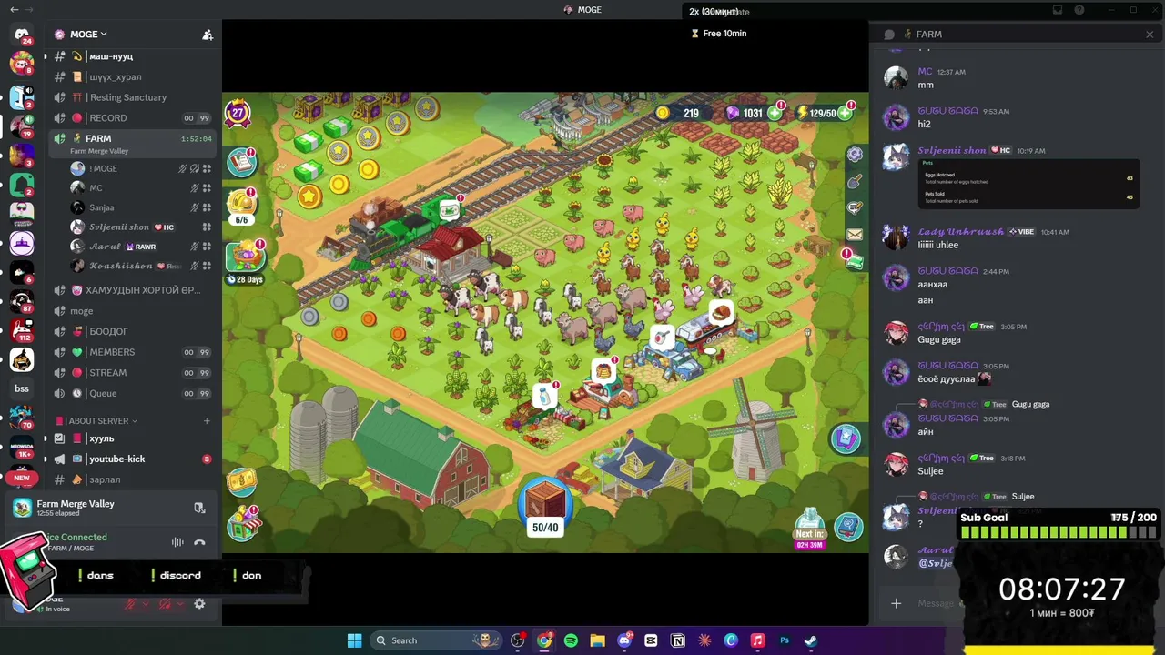The width and height of the screenshot is (1165, 655).
Task: Add more purple gems with plus button
Action: [x=775, y=113]
